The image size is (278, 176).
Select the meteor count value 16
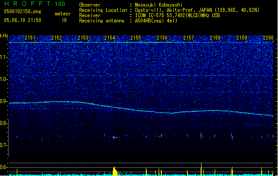click(64, 20)
